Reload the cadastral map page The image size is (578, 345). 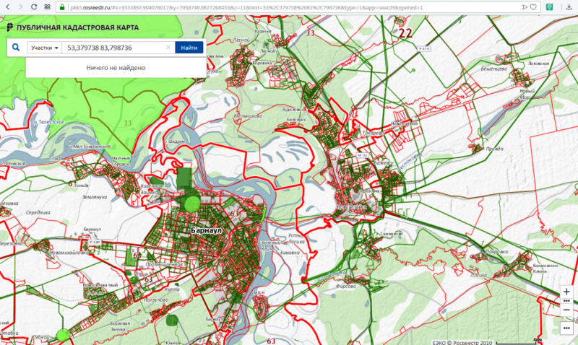click(x=34, y=7)
